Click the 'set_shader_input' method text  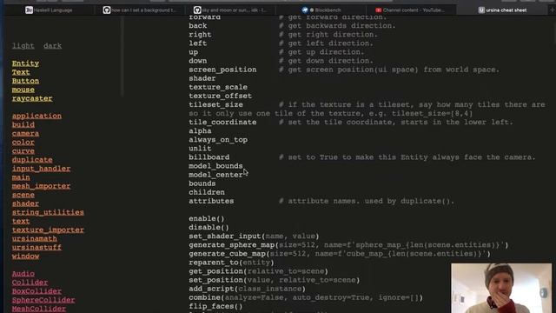(x=254, y=236)
